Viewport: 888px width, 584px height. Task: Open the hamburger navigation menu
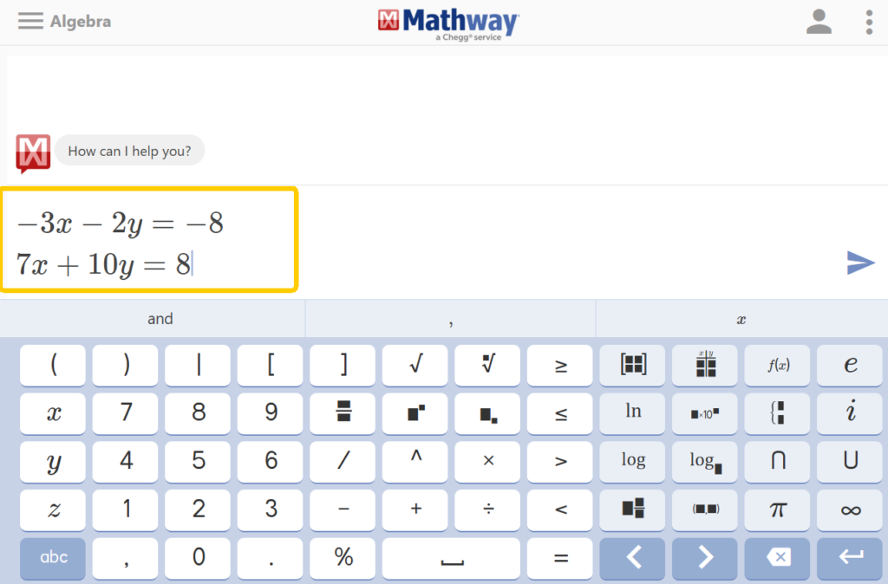click(30, 22)
